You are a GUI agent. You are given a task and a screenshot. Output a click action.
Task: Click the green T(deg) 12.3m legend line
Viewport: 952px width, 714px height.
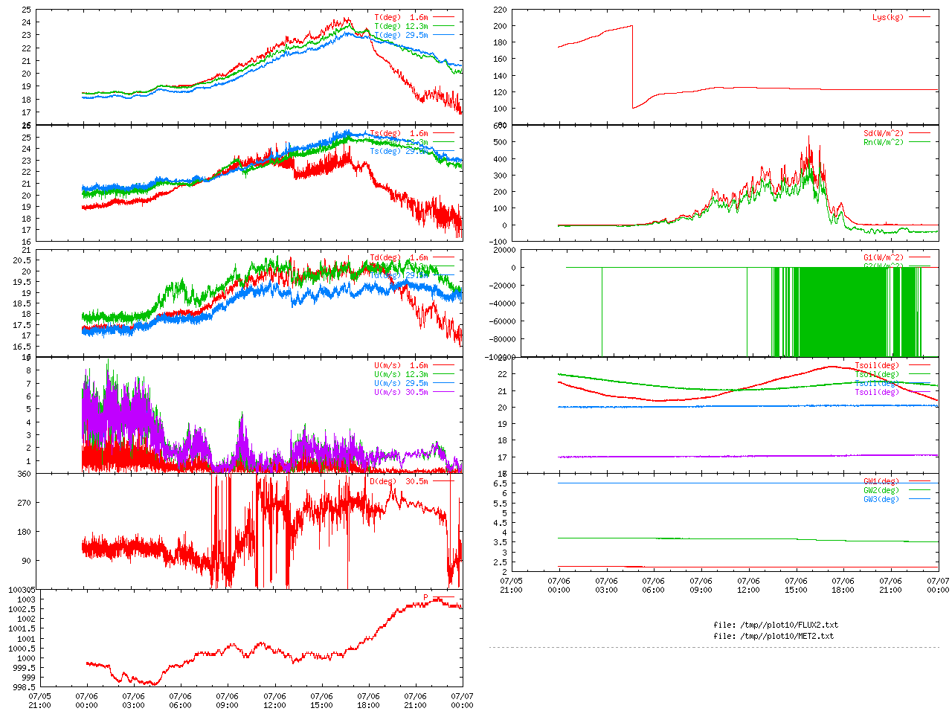coord(443,26)
